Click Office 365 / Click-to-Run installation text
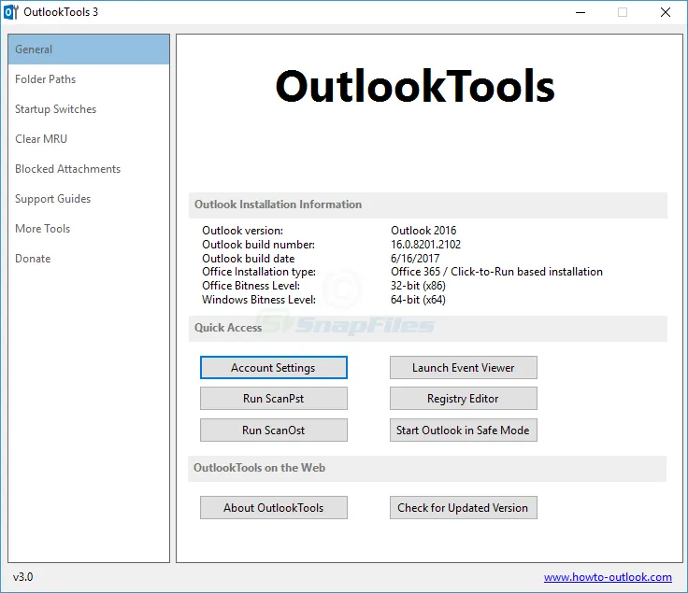Image resolution: width=688 pixels, height=593 pixels. click(x=496, y=272)
